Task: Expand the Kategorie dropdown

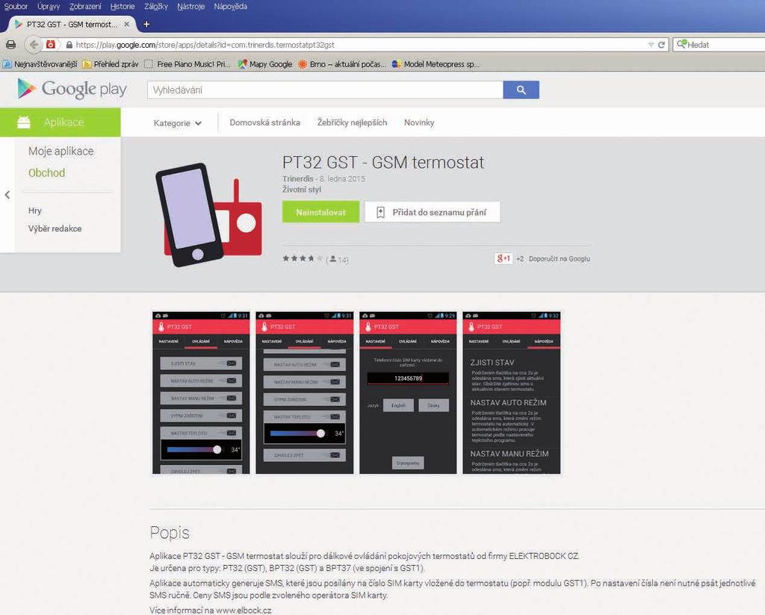Action: 178,123
